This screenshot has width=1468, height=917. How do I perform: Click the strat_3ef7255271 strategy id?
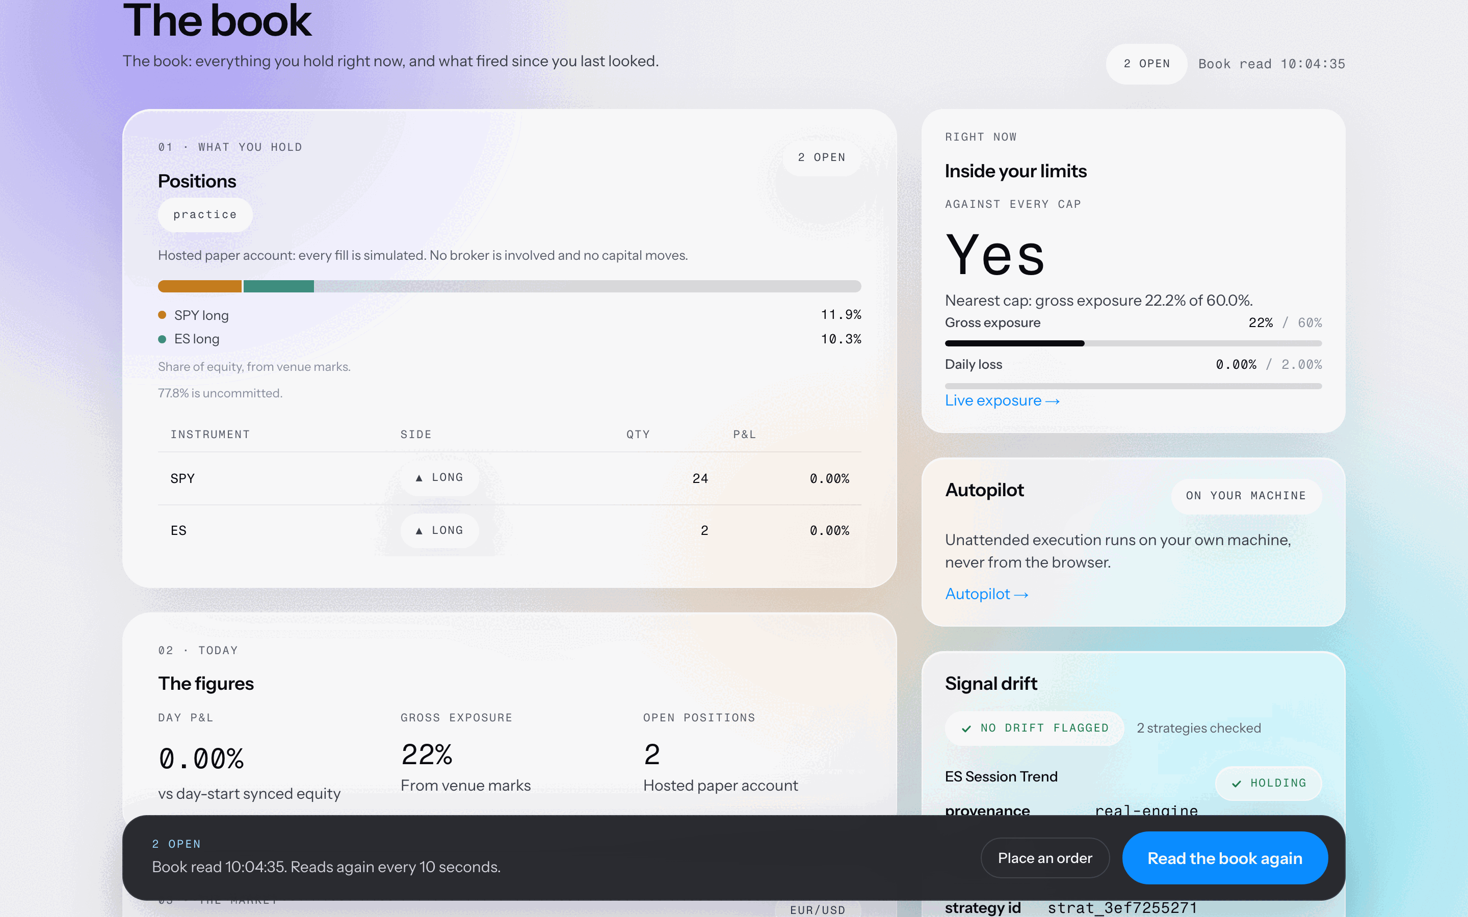pos(1122,907)
